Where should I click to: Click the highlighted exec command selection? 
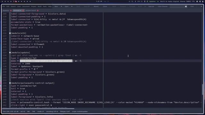pos(46,61)
